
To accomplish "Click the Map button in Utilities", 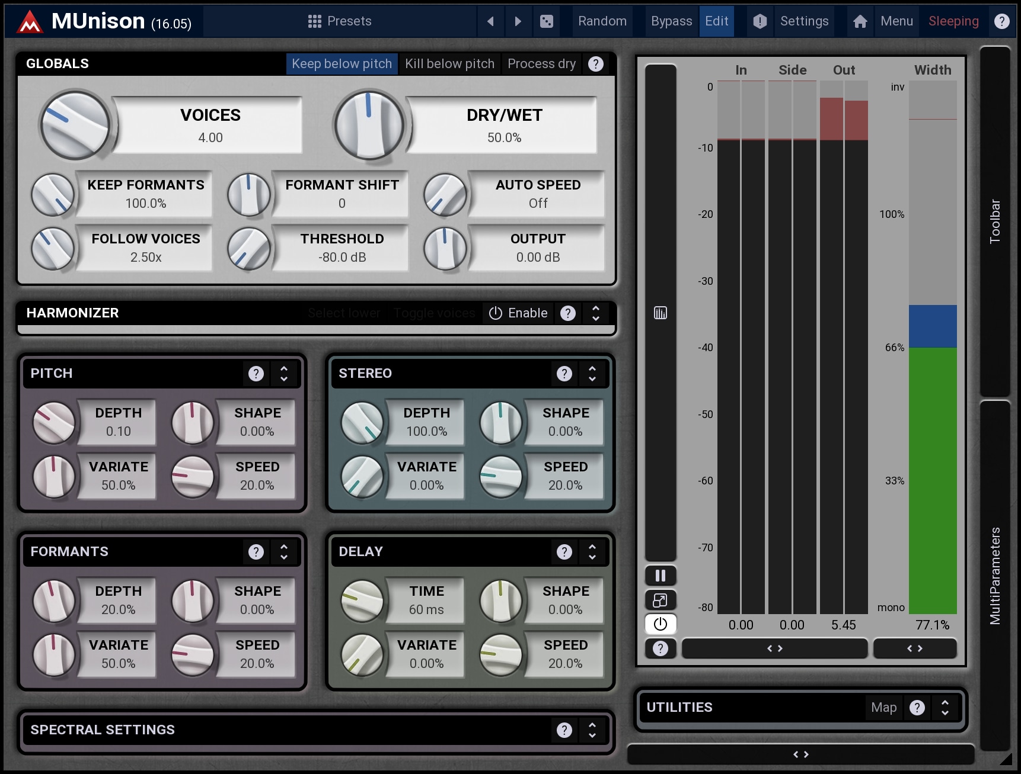I will [883, 708].
